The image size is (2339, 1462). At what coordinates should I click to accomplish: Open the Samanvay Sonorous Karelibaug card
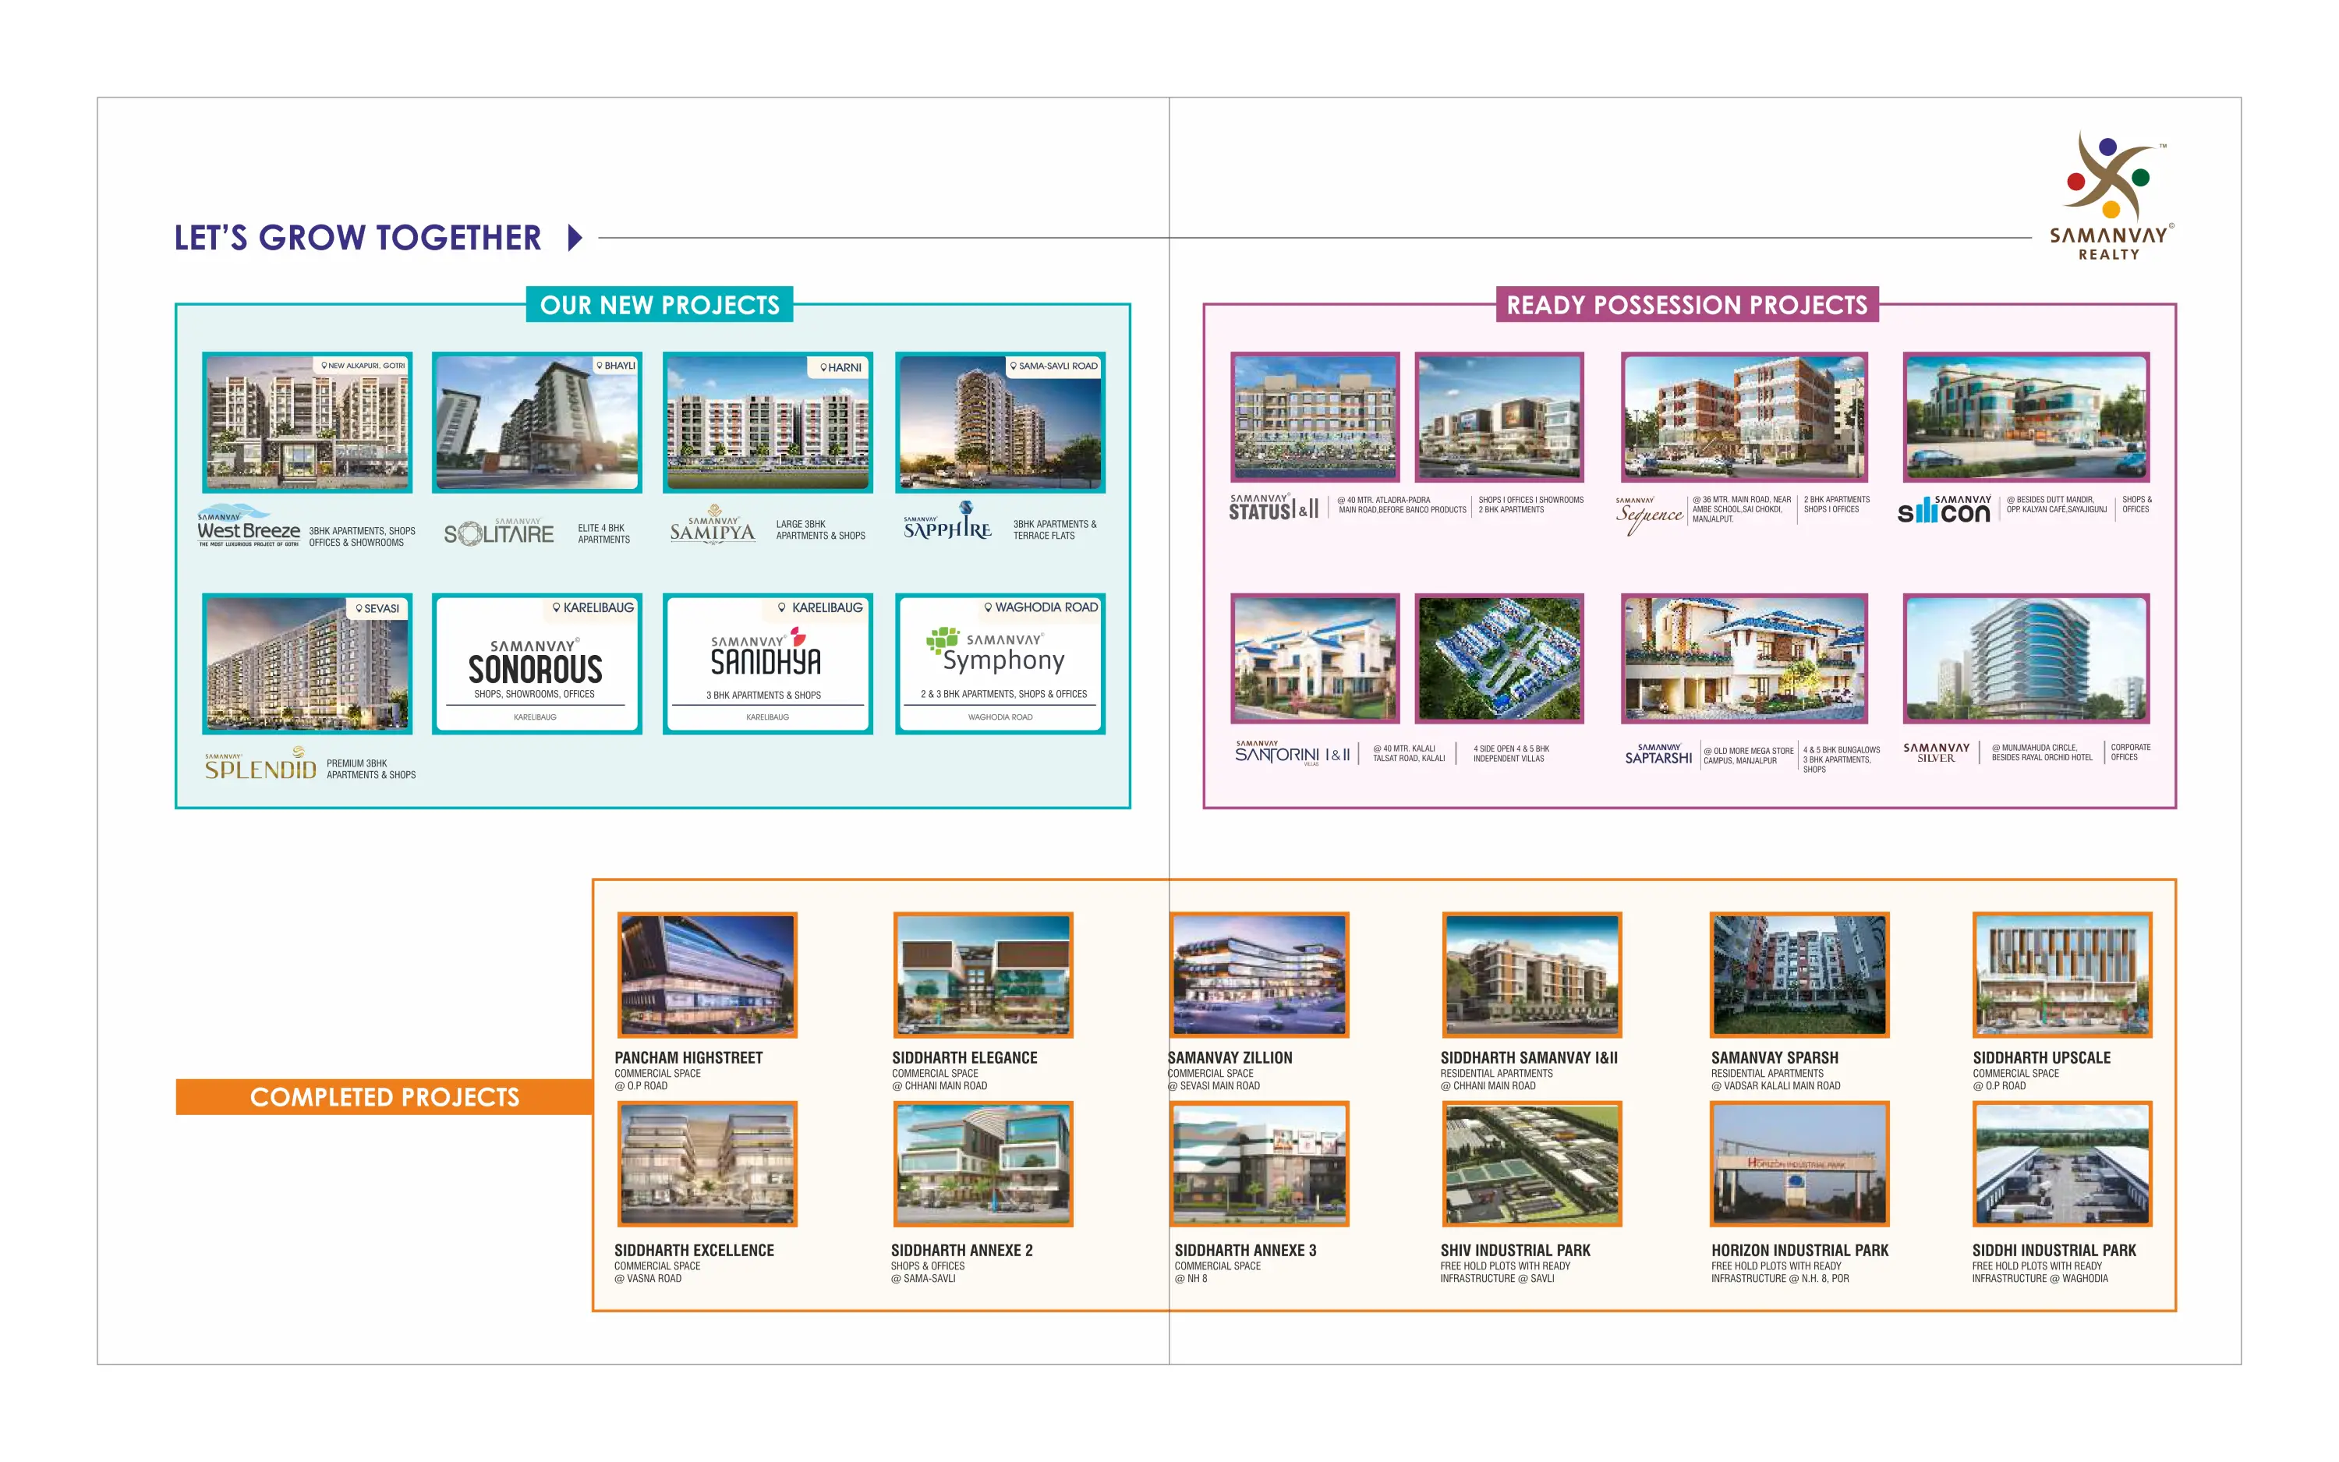(536, 664)
